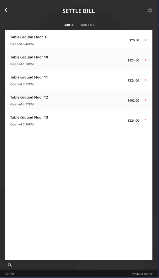Image resolution: width=159 pixels, height=278 pixels.
Task: Select the Table Ground Floor 3 row
Action: coord(78,40)
